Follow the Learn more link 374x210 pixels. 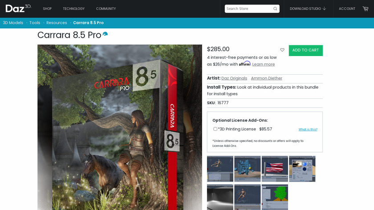point(263,64)
